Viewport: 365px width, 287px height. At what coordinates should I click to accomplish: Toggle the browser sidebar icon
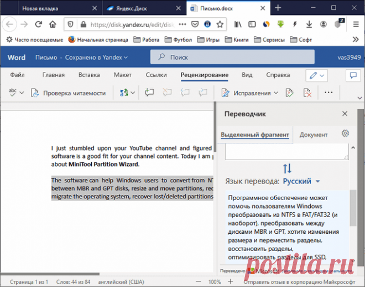pos(252,24)
